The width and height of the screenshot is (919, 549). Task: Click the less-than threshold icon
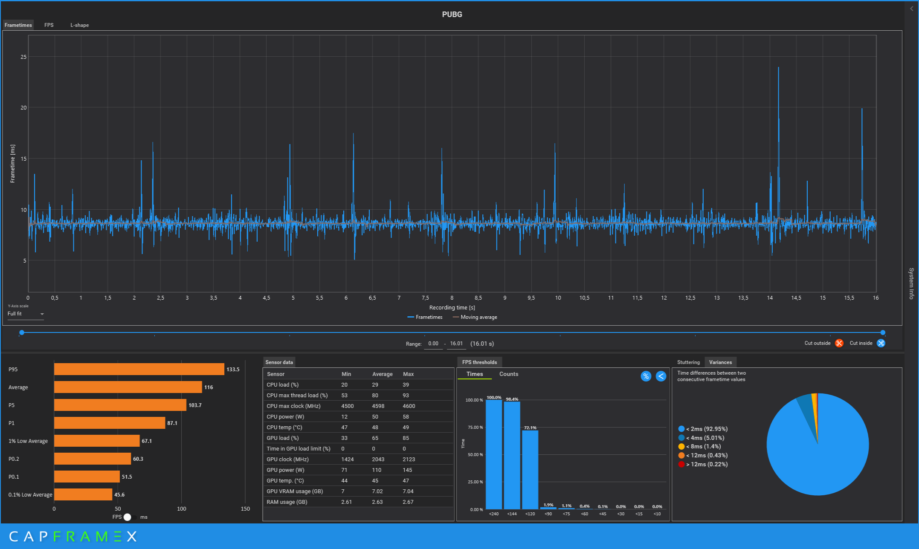click(661, 376)
